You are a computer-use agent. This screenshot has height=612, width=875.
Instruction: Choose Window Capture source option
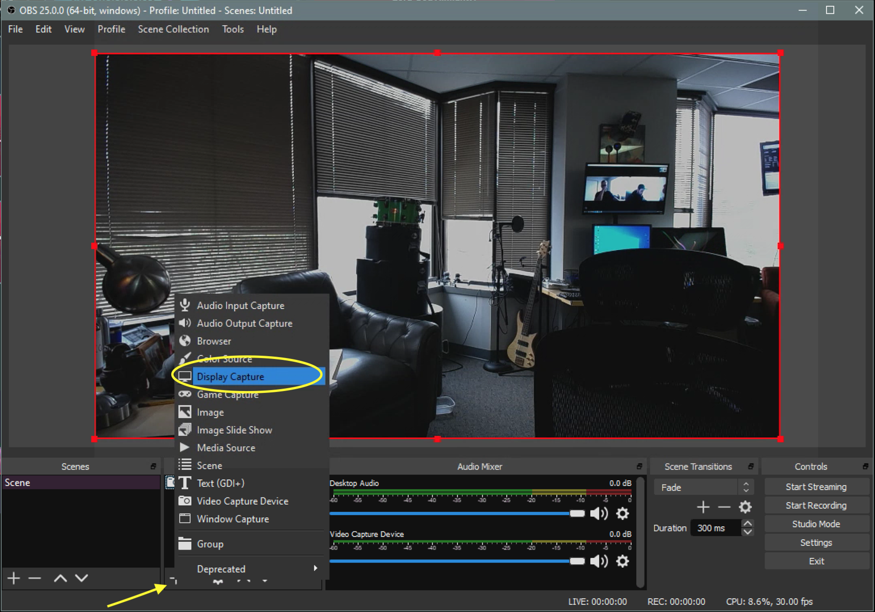pyautogui.click(x=233, y=519)
